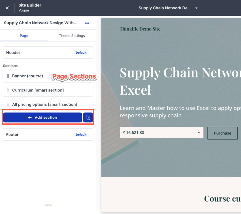Open the page selector dropdown arrow
The width and height of the screenshot is (241, 214).
click(196, 8)
